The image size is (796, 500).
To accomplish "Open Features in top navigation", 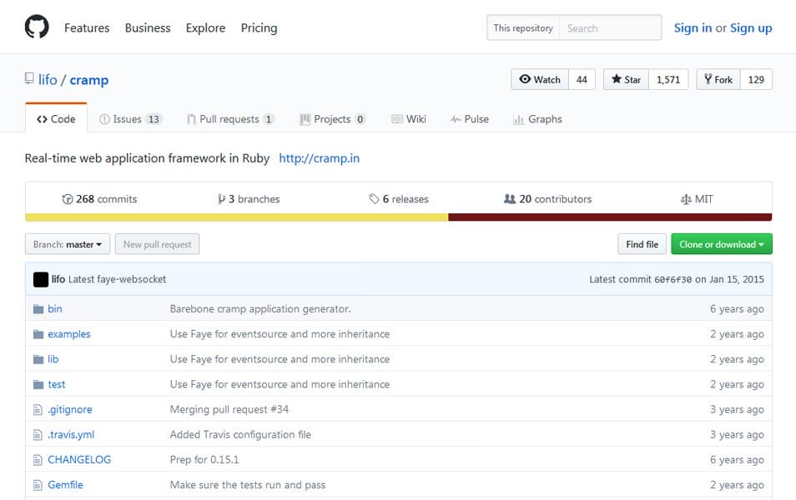I will pos(87,27).
